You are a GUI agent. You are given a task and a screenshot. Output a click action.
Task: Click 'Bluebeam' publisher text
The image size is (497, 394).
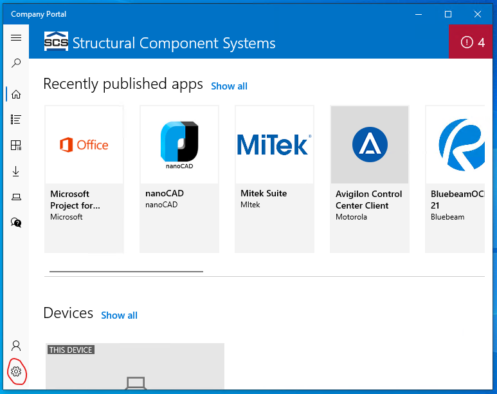pyautogui.click(x=447, y=217)
